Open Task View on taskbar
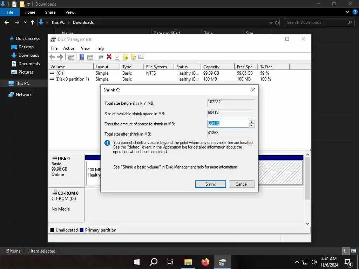The width and height of the screenshot is (359, 269). [x=170, y=262]
